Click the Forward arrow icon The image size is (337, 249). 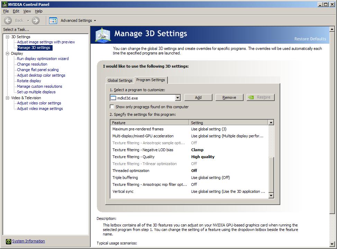36,20
